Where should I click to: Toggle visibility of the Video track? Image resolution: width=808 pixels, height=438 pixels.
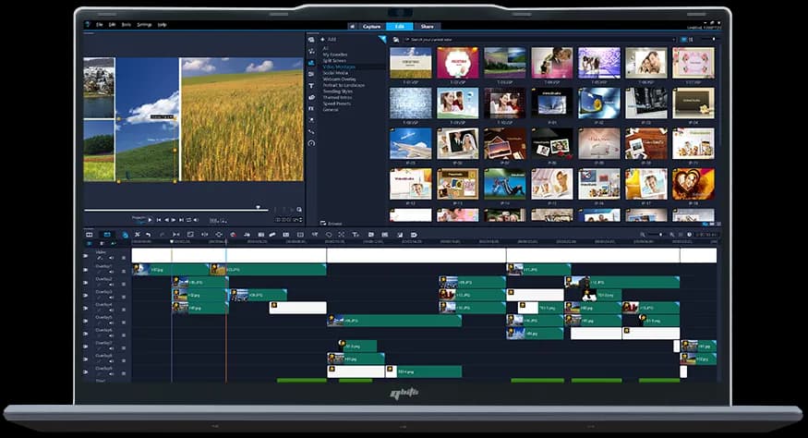[x=86, y=256]
